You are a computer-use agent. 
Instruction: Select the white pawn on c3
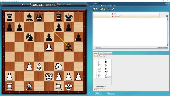(x=29, y=66)
